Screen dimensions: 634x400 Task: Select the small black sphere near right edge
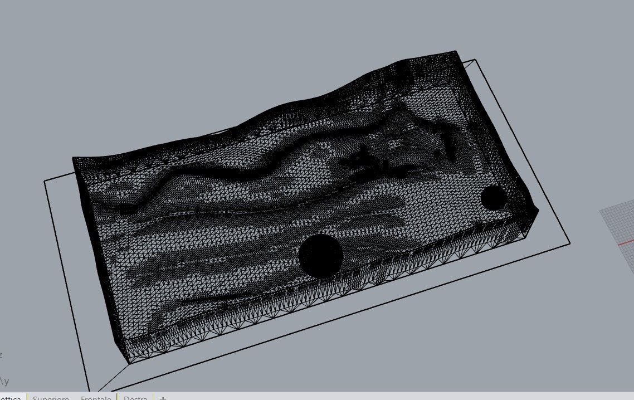pyautogui.click(x=493, y=198)
